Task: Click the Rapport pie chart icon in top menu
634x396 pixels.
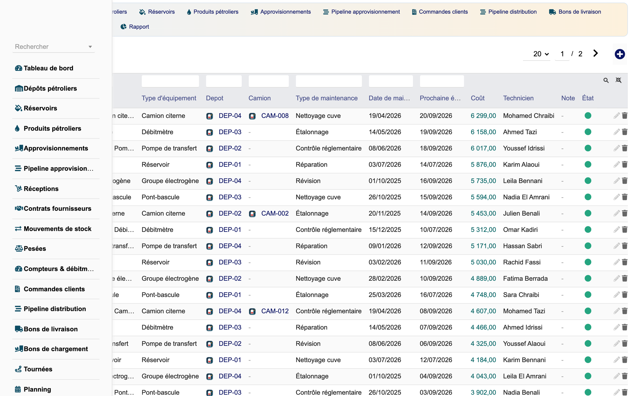Action: pyautogui.click(x=123, y=27)
